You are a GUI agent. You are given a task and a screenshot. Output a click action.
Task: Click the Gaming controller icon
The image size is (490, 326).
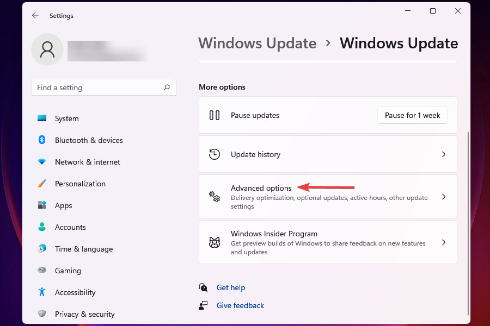(x=42, y=270)
